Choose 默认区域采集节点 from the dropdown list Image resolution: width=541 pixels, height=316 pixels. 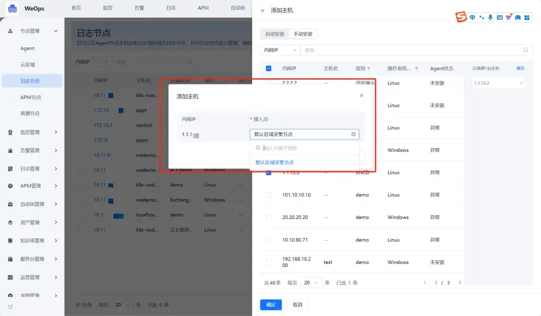tap(275, 162)
